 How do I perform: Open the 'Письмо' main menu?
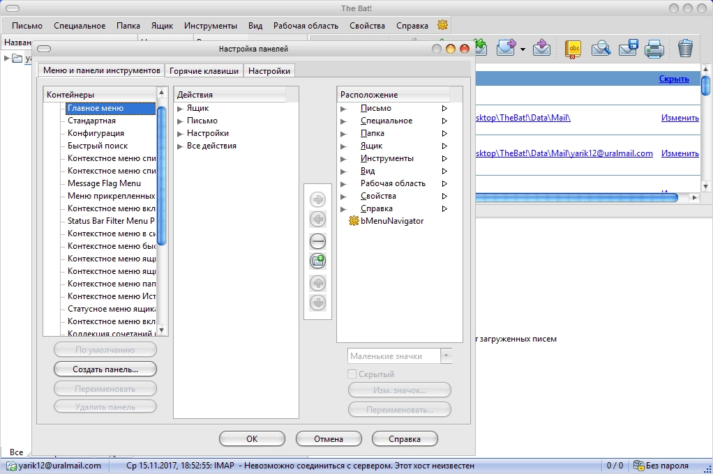[x=27, y=26]
